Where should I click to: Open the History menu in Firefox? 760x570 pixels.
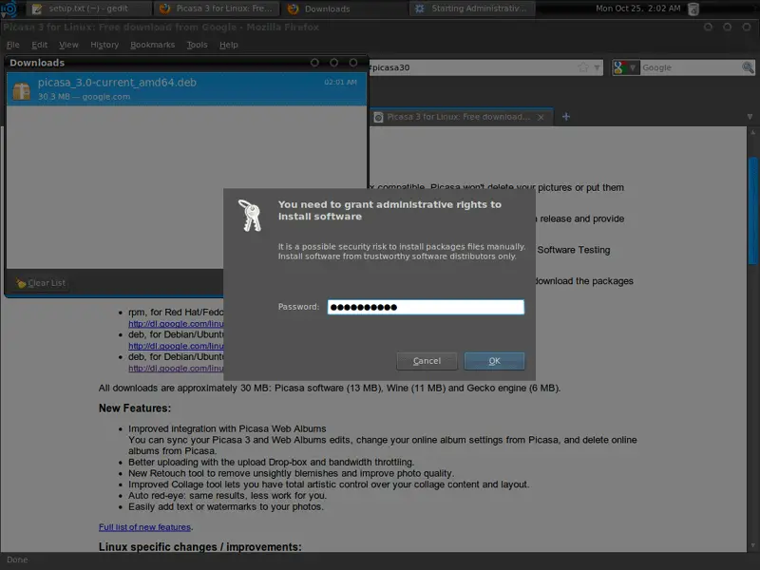click(104, 45)
